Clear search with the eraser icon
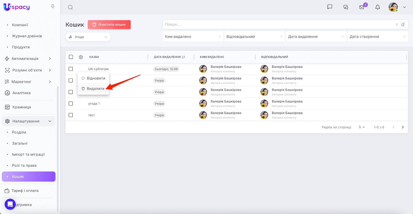413x214 pixels. 403,24
